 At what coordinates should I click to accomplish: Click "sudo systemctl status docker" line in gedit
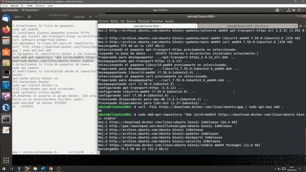(37, 92)
